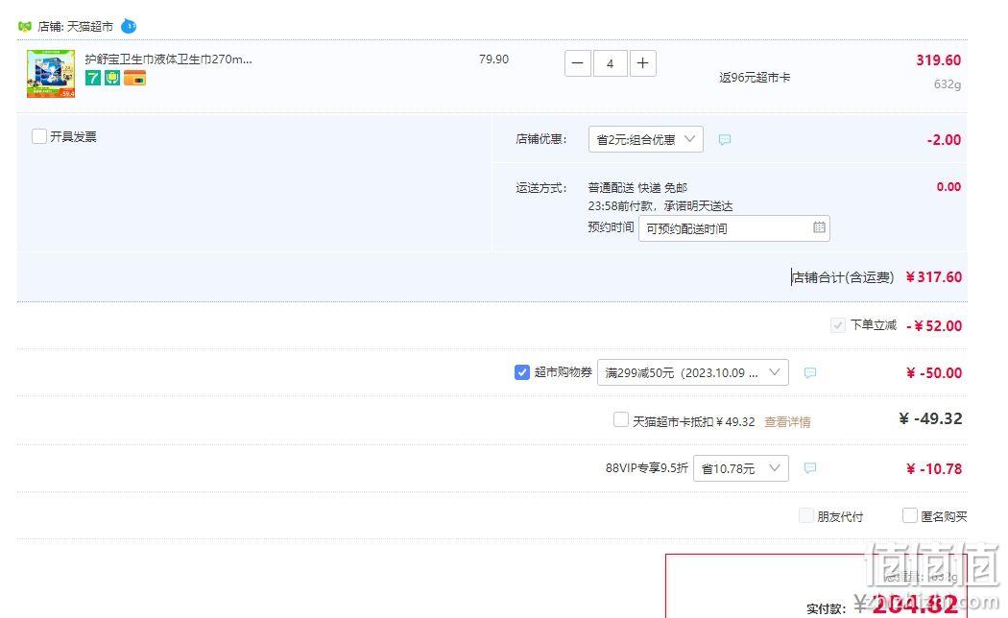Check the 开具发票 invoice checkbox
This screenshot has height=618, width=1008.
(x=39, y=136)
